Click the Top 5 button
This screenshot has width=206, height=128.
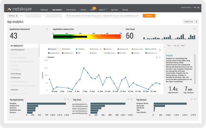pyautogui.click(x=169, y=46)
